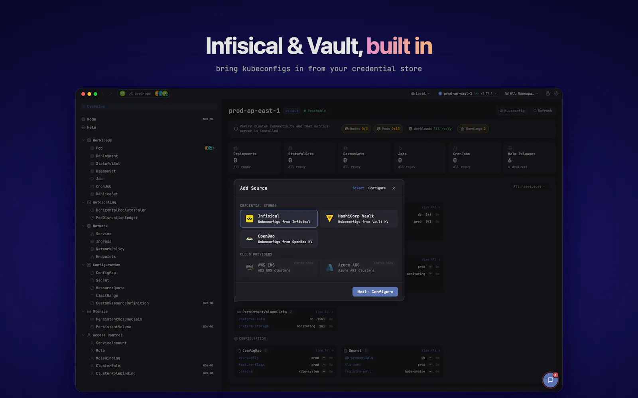
Task: Click the Secret icon in the sidebar
Action: [92, 280]
